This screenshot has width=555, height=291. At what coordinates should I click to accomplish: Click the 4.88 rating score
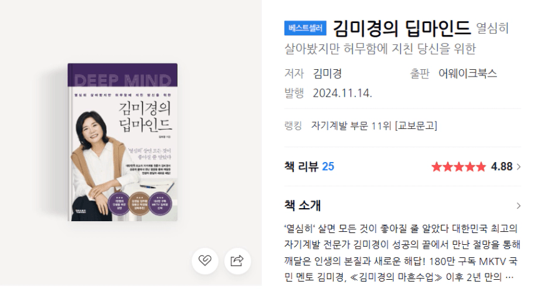[501, 166]
